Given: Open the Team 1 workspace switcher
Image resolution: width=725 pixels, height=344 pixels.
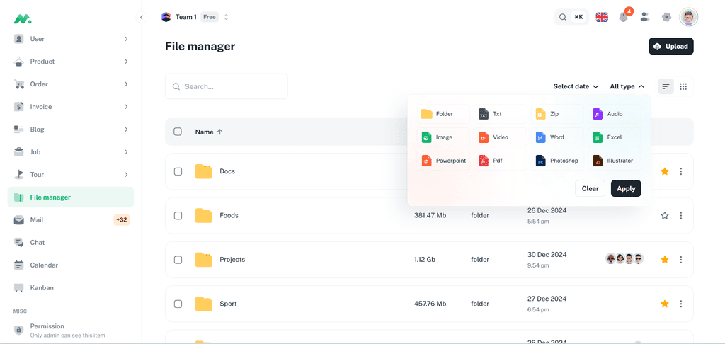Looking at the screenshot, I should pos(195,17).
